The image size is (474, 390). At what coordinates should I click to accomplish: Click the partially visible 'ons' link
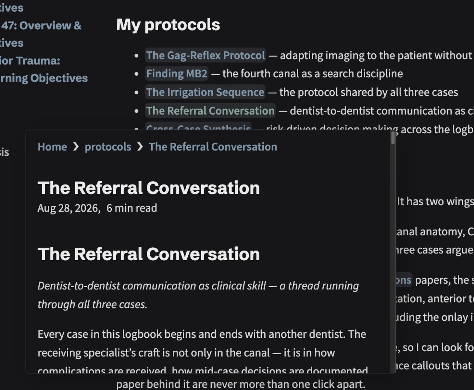click(x=404, y=280)
